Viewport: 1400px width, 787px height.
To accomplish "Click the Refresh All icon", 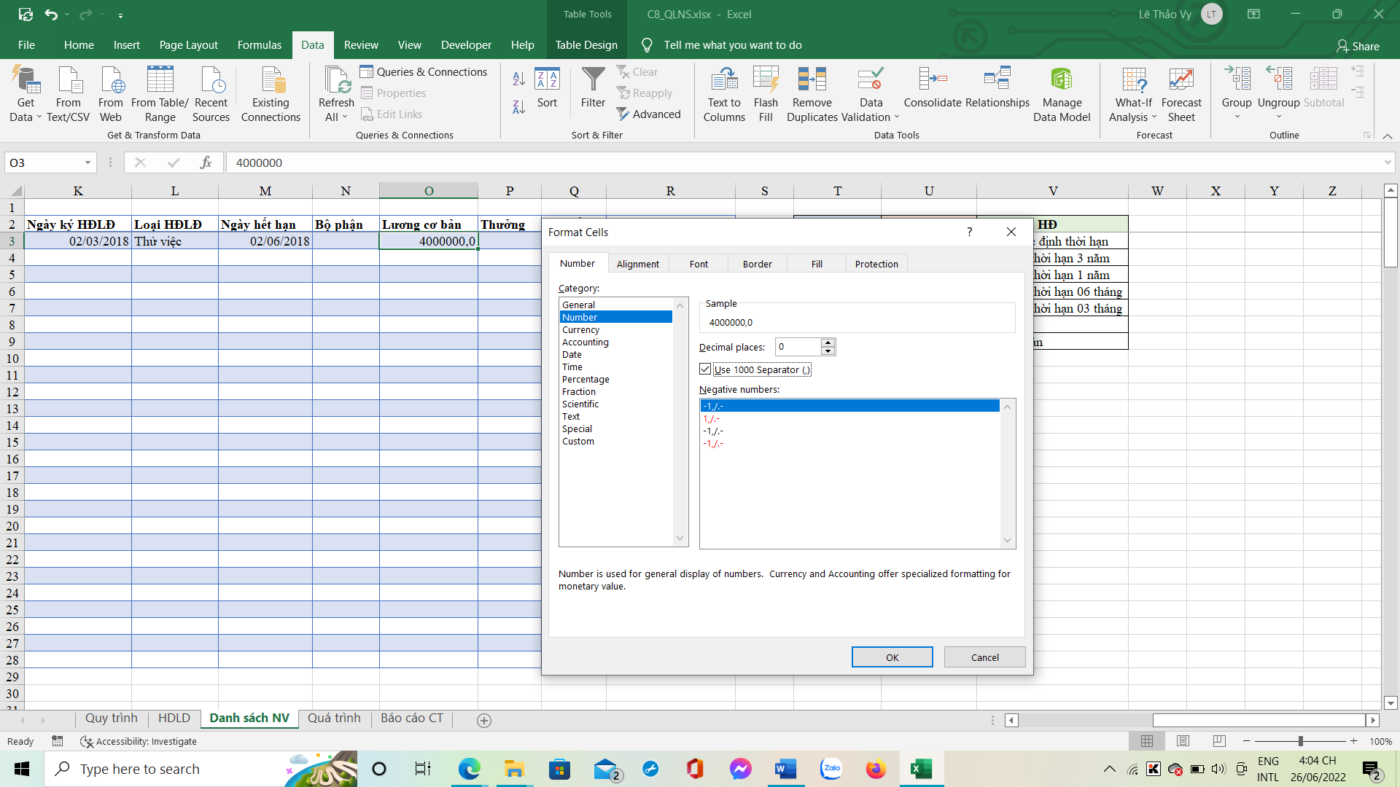I will pyautogui.click(x=337, y=81).
